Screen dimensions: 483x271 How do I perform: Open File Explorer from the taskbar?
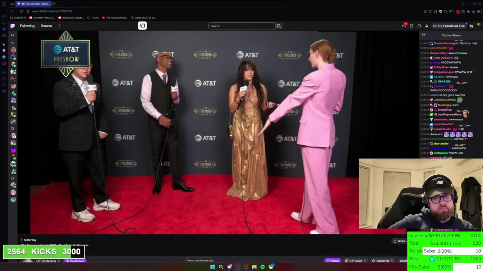(254, 267)
